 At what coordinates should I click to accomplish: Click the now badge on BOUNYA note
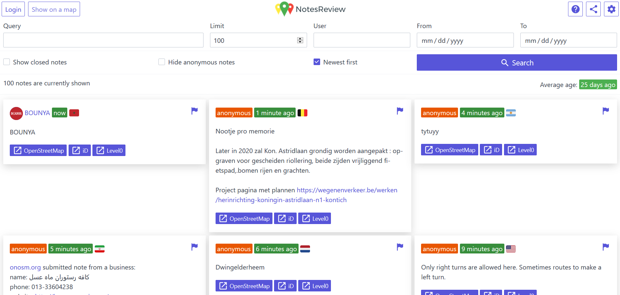59,113
